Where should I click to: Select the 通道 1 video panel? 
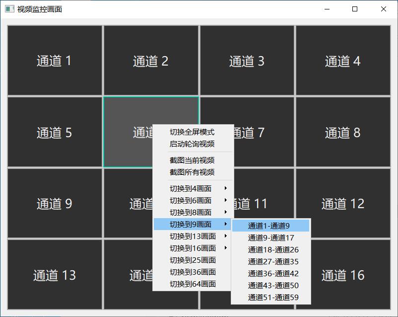(x=55, y=61)
